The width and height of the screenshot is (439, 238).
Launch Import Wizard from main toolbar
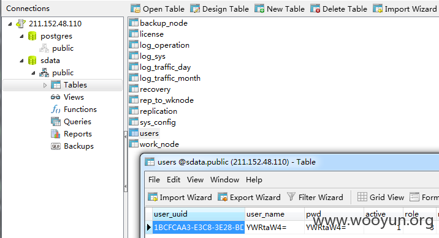point(405,9)
